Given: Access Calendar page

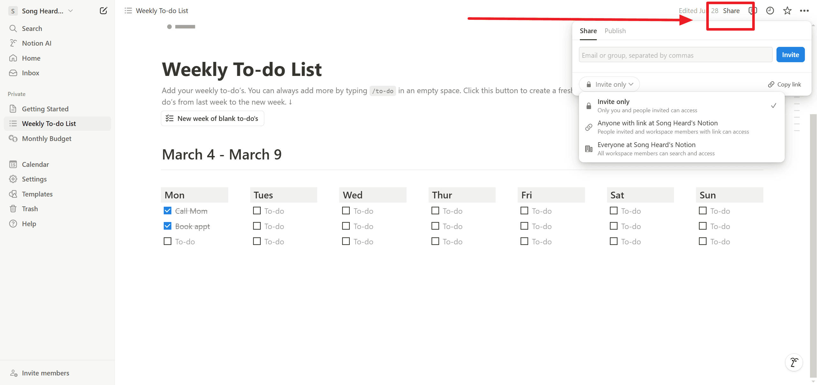Looking at the screenshot, I should [35, 164].
